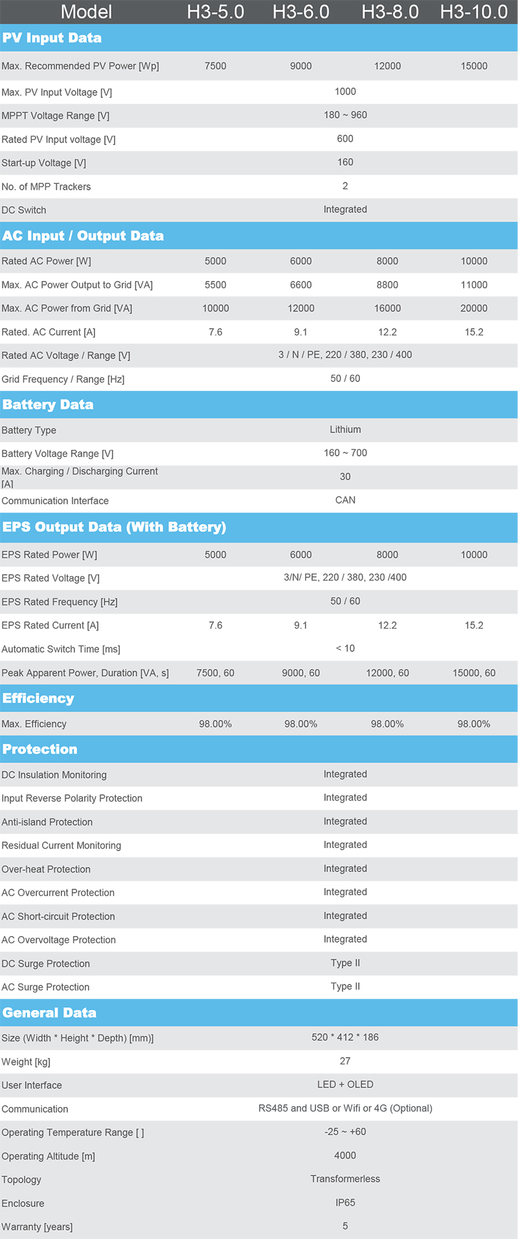
Task: Click the Rated AC Power value 8000
Action: [x=387, y=262]
